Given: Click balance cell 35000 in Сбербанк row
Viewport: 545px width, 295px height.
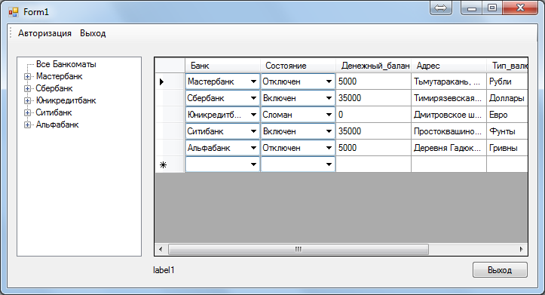Looking at the screenshot, I should coord(373,98).
